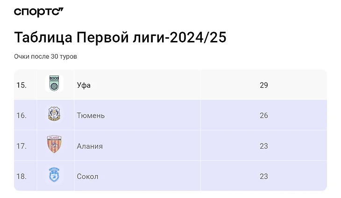
Task: Click the Sokol club crest icon
Action: [x=54, y=176]
